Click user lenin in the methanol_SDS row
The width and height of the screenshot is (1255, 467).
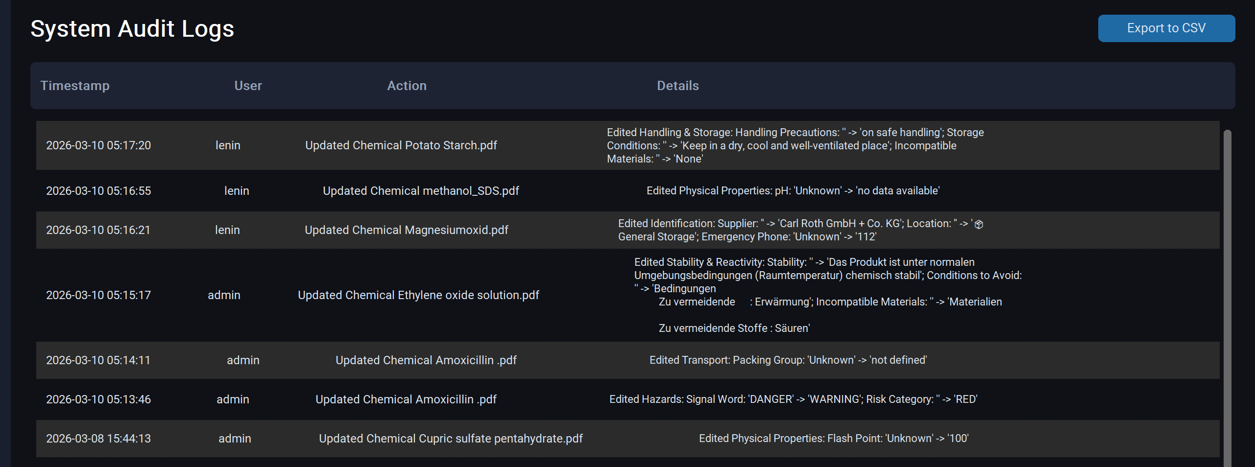[x=237, y=191]
